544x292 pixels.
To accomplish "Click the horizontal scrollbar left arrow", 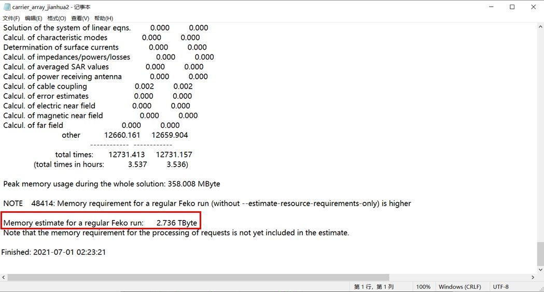I will 4,278.
